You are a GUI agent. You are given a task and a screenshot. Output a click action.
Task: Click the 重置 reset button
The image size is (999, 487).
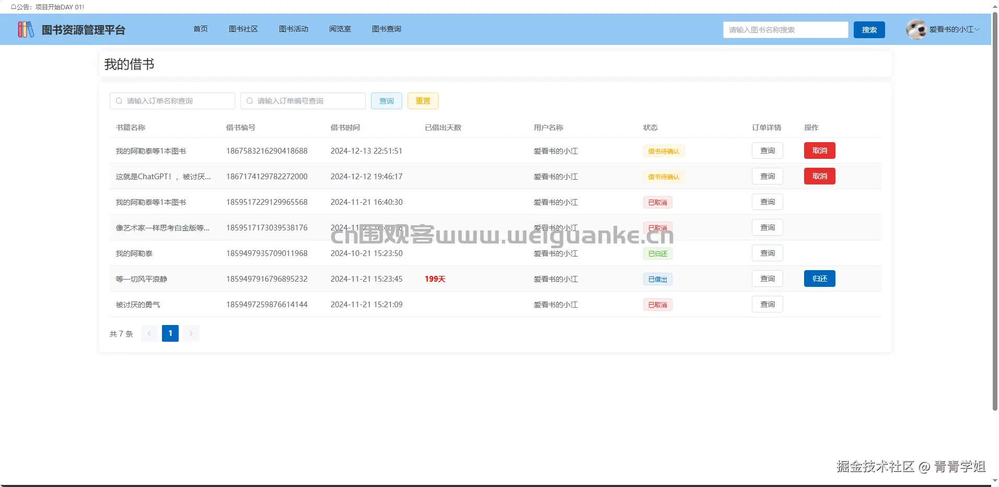422,101
